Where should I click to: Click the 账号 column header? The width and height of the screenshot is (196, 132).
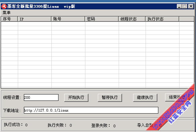click(x=68, y=19)
